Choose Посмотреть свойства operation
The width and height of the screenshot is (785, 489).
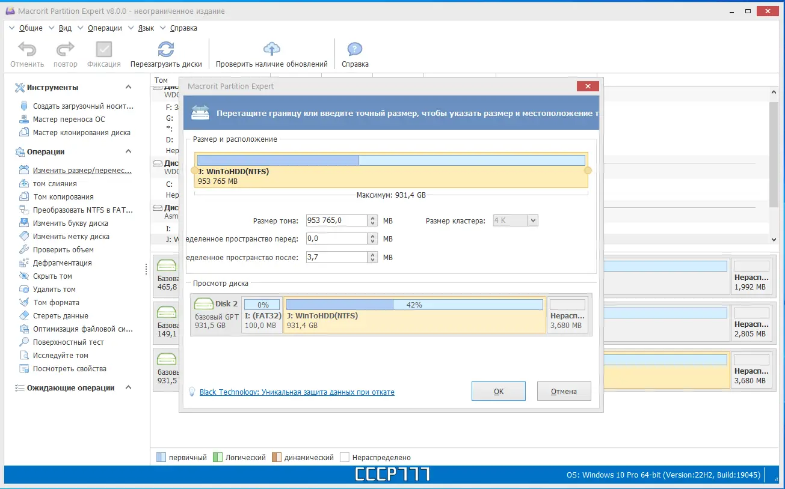[69, 369]
